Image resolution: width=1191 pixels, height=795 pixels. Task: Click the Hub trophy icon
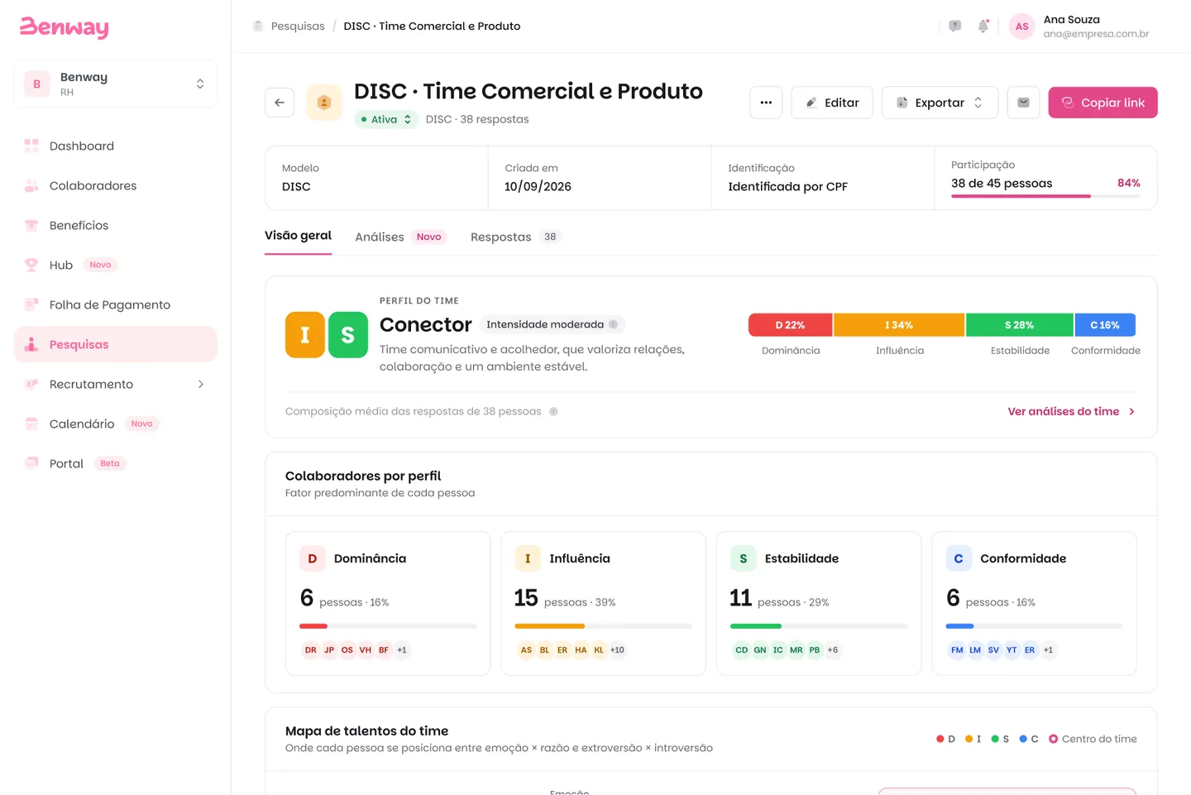click(31, 265)
